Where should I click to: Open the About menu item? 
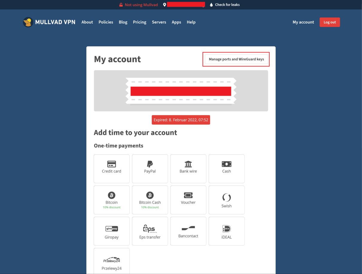87,22
